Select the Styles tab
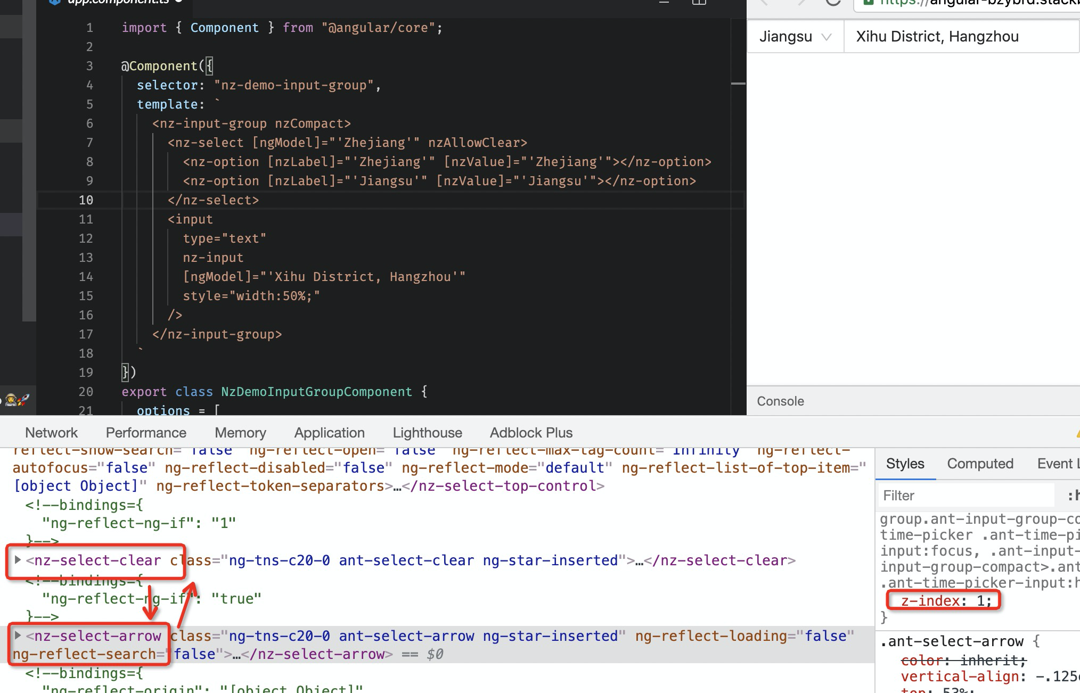This screenshot has height=693, width=1080. pyautogui.click(x=905, y=464)
